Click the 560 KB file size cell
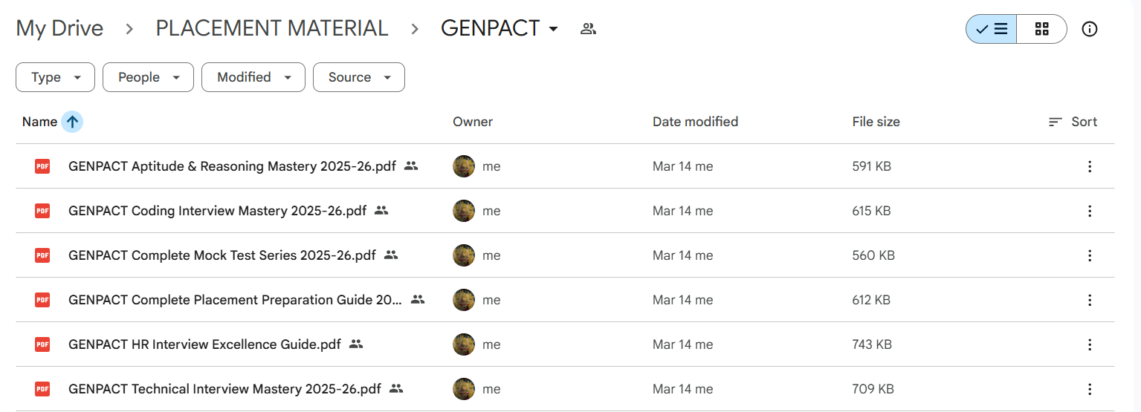 (x=873, y=255)
